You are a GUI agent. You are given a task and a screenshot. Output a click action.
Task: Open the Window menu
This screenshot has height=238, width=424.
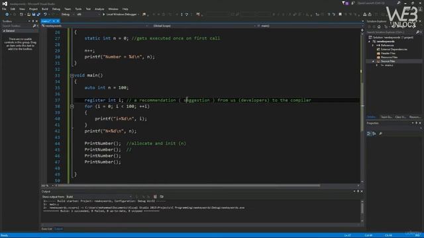(x=113, y=9)
